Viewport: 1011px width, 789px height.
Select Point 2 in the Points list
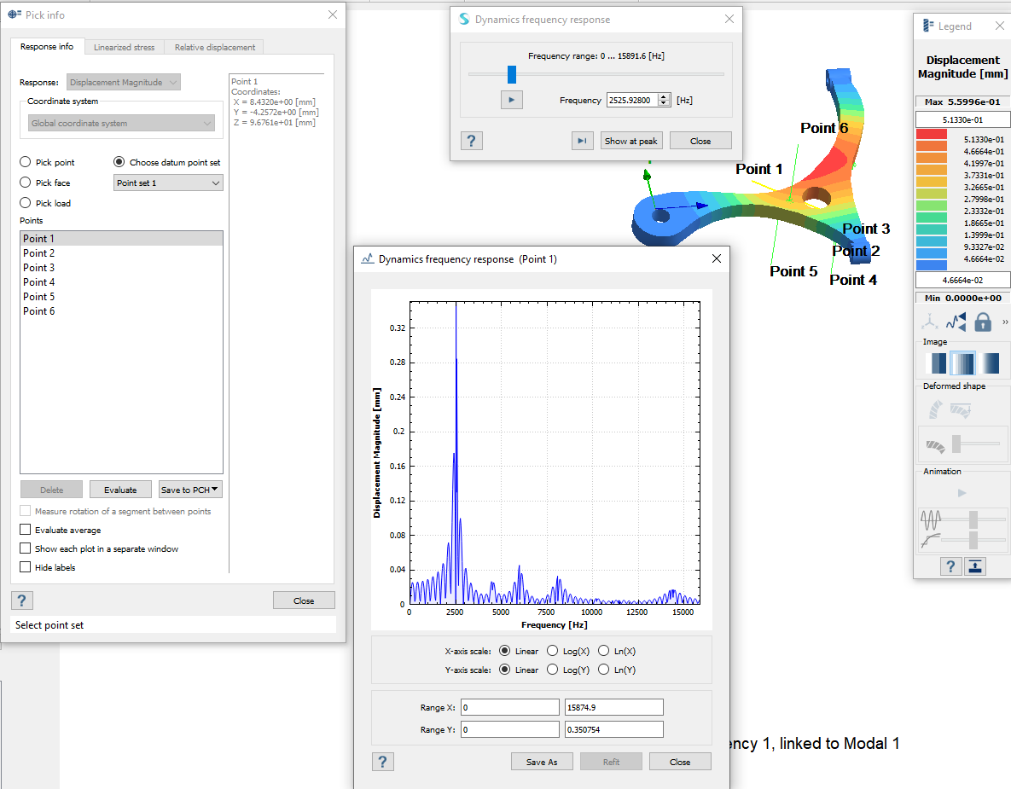coord(121,252)
